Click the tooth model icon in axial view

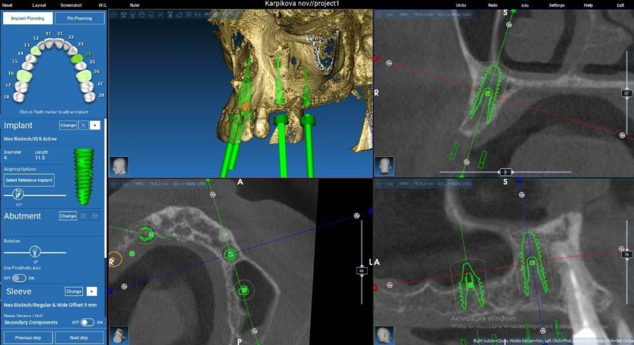click(x=119, y=334)
